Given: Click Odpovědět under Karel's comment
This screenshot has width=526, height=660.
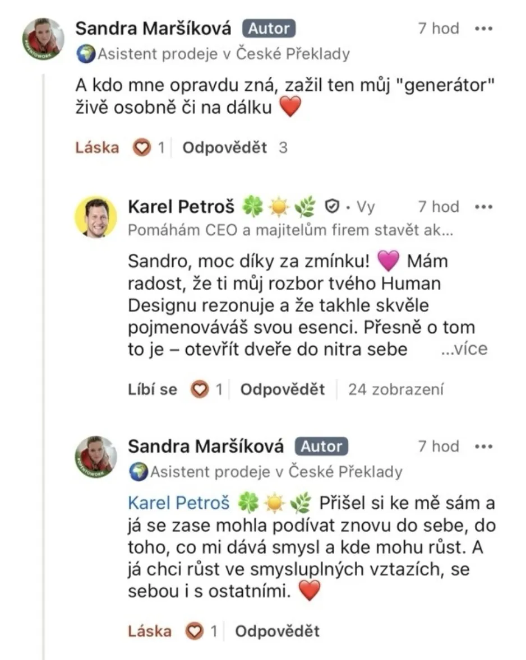Looking at the screenshot, I should (283, 389).
